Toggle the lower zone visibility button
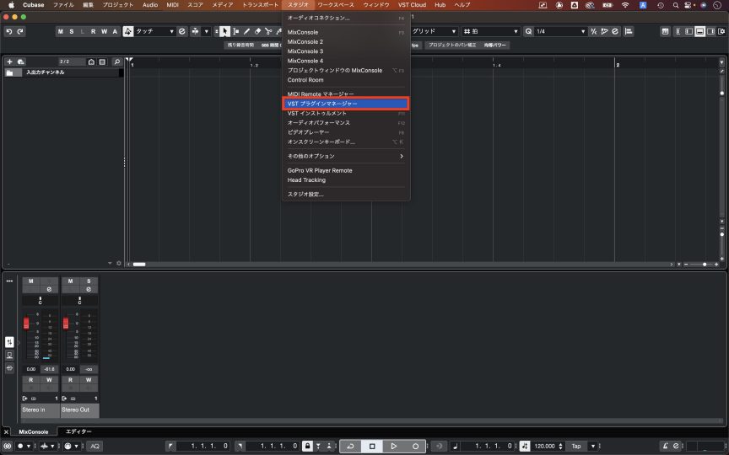This screenshot has width=729, height=455. click(x=699, y=31)
